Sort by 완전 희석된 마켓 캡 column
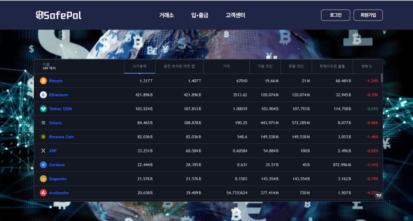Image resolution: width=413 pixels, height=221 pixels. [x=180, y=66]
